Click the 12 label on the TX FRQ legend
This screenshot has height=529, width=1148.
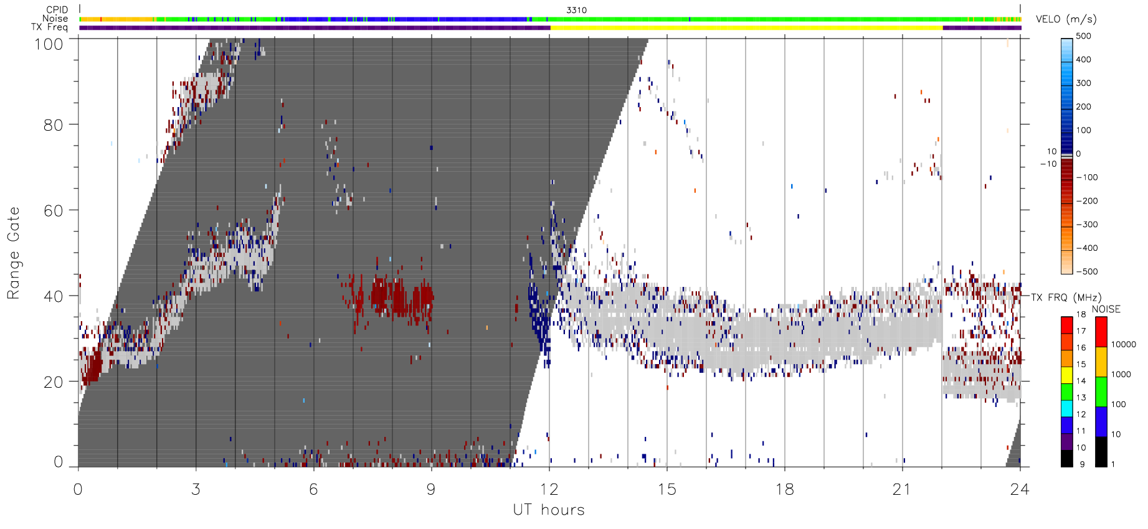(1081, 414)
